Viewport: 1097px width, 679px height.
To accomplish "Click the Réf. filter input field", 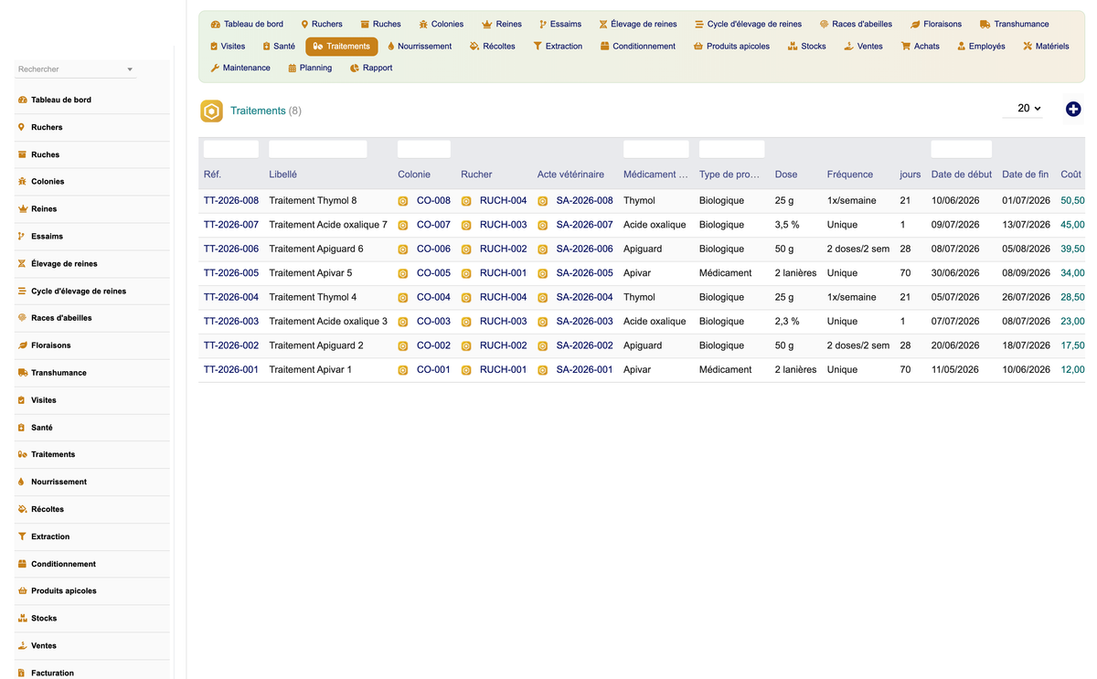I will (x=231, y=149).
